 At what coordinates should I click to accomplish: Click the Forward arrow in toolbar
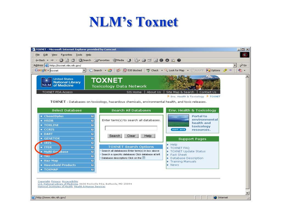tap(52, 60)
